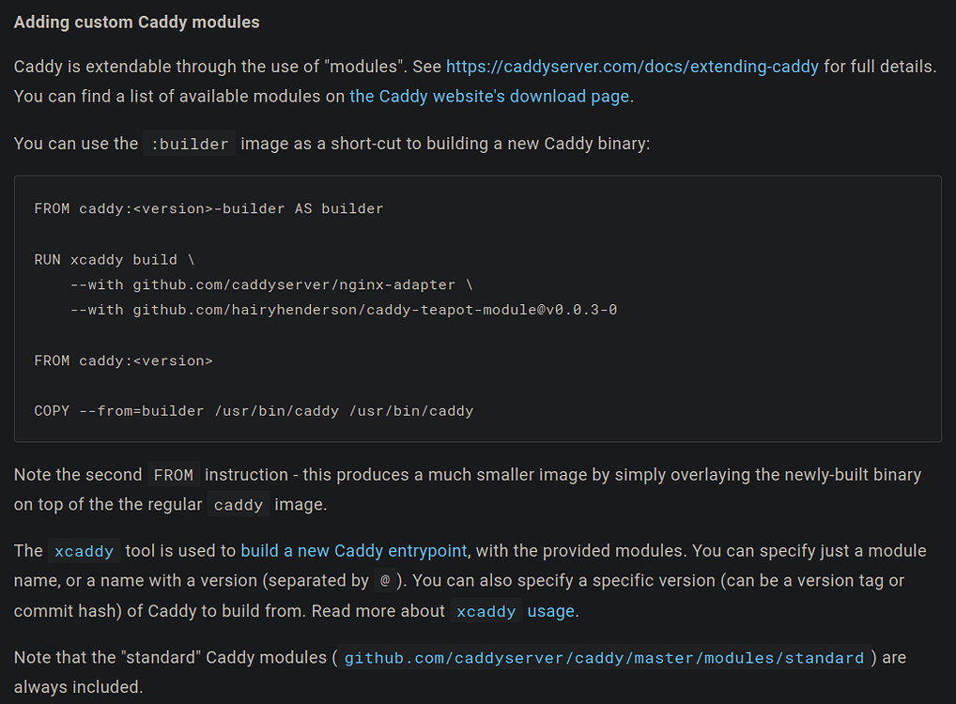The image size is (956, 704).
Task: Click the 'Caddy is extendable' paragraph text
Action: tap(475, 81)
